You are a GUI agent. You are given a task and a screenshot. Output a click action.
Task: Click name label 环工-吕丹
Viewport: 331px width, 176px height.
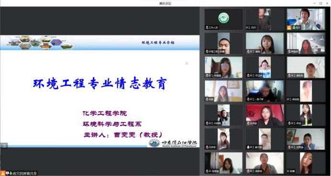[x=251, y=28]
